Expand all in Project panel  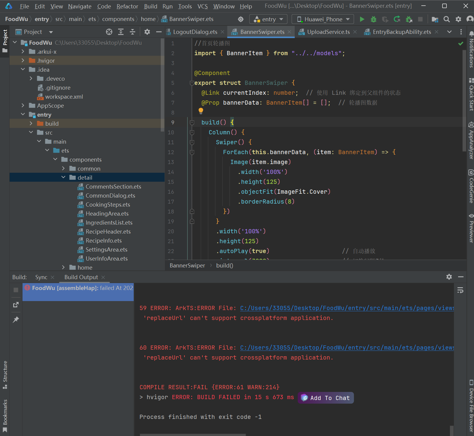[x=121, y=32]
